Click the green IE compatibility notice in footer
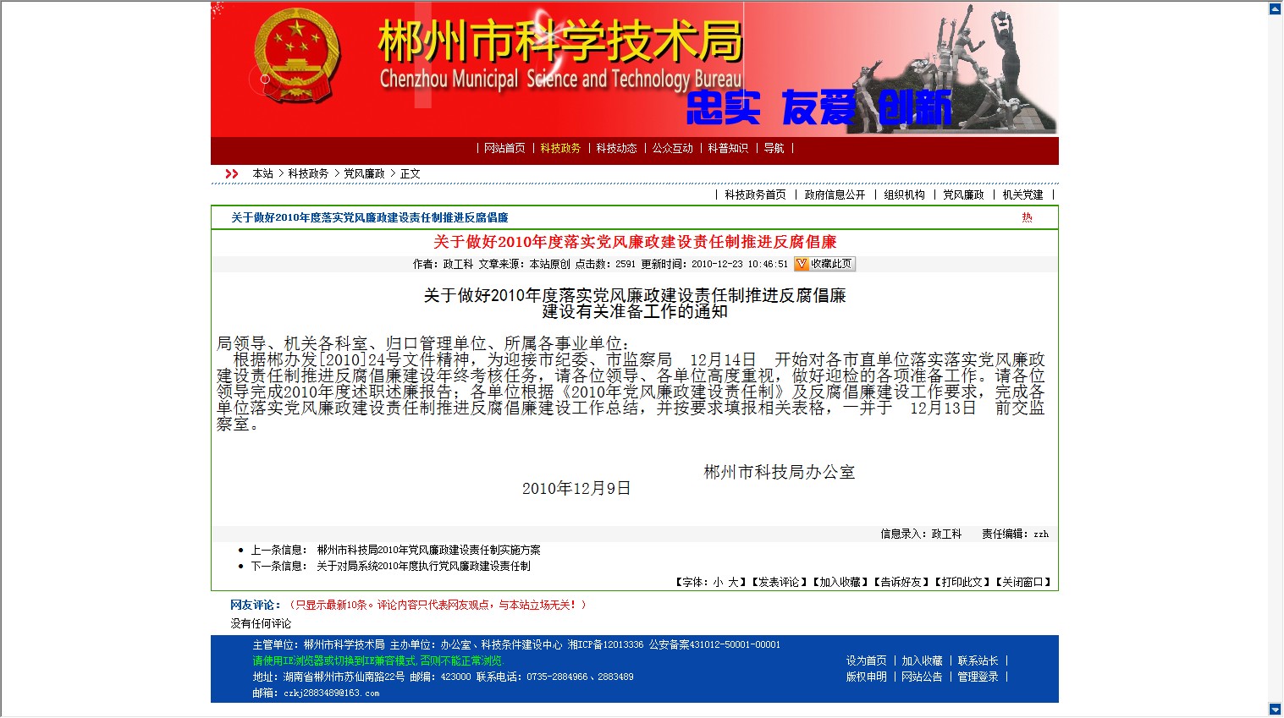Screen dimensions: 1284x718 378,660
